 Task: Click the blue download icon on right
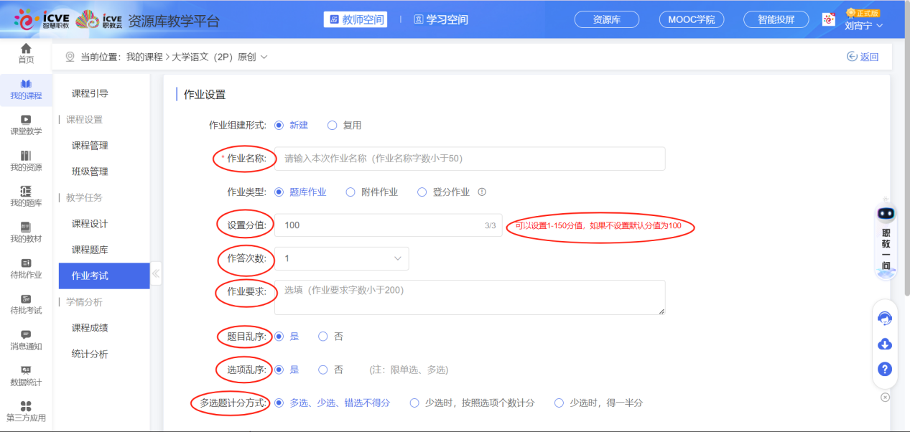(x=885, y=344)
